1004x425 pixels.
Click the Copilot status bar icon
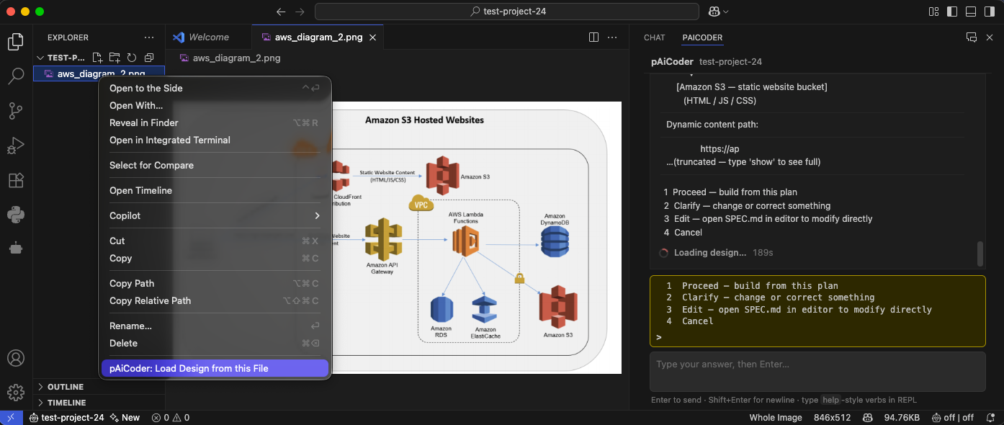pos(868,418)
